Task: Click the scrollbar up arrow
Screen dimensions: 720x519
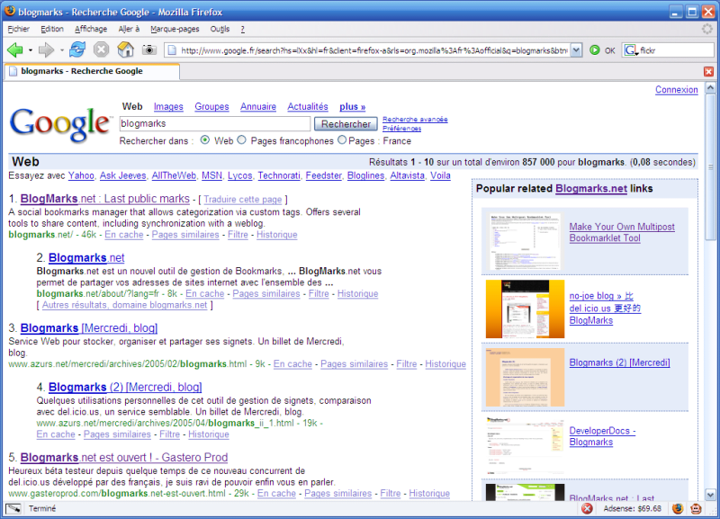Action: (x=710, y=87)
